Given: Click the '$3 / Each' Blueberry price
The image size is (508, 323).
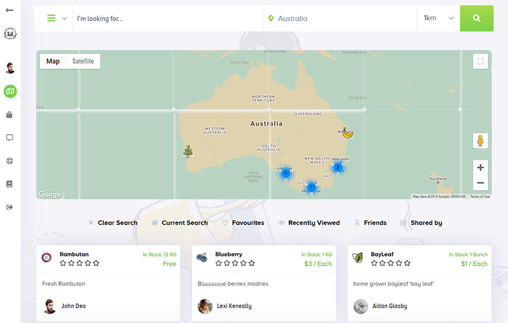Looking at the screenshot, I should [318, 264].
